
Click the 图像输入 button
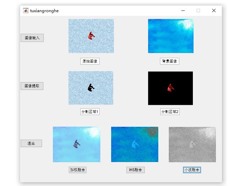[32, 38]
